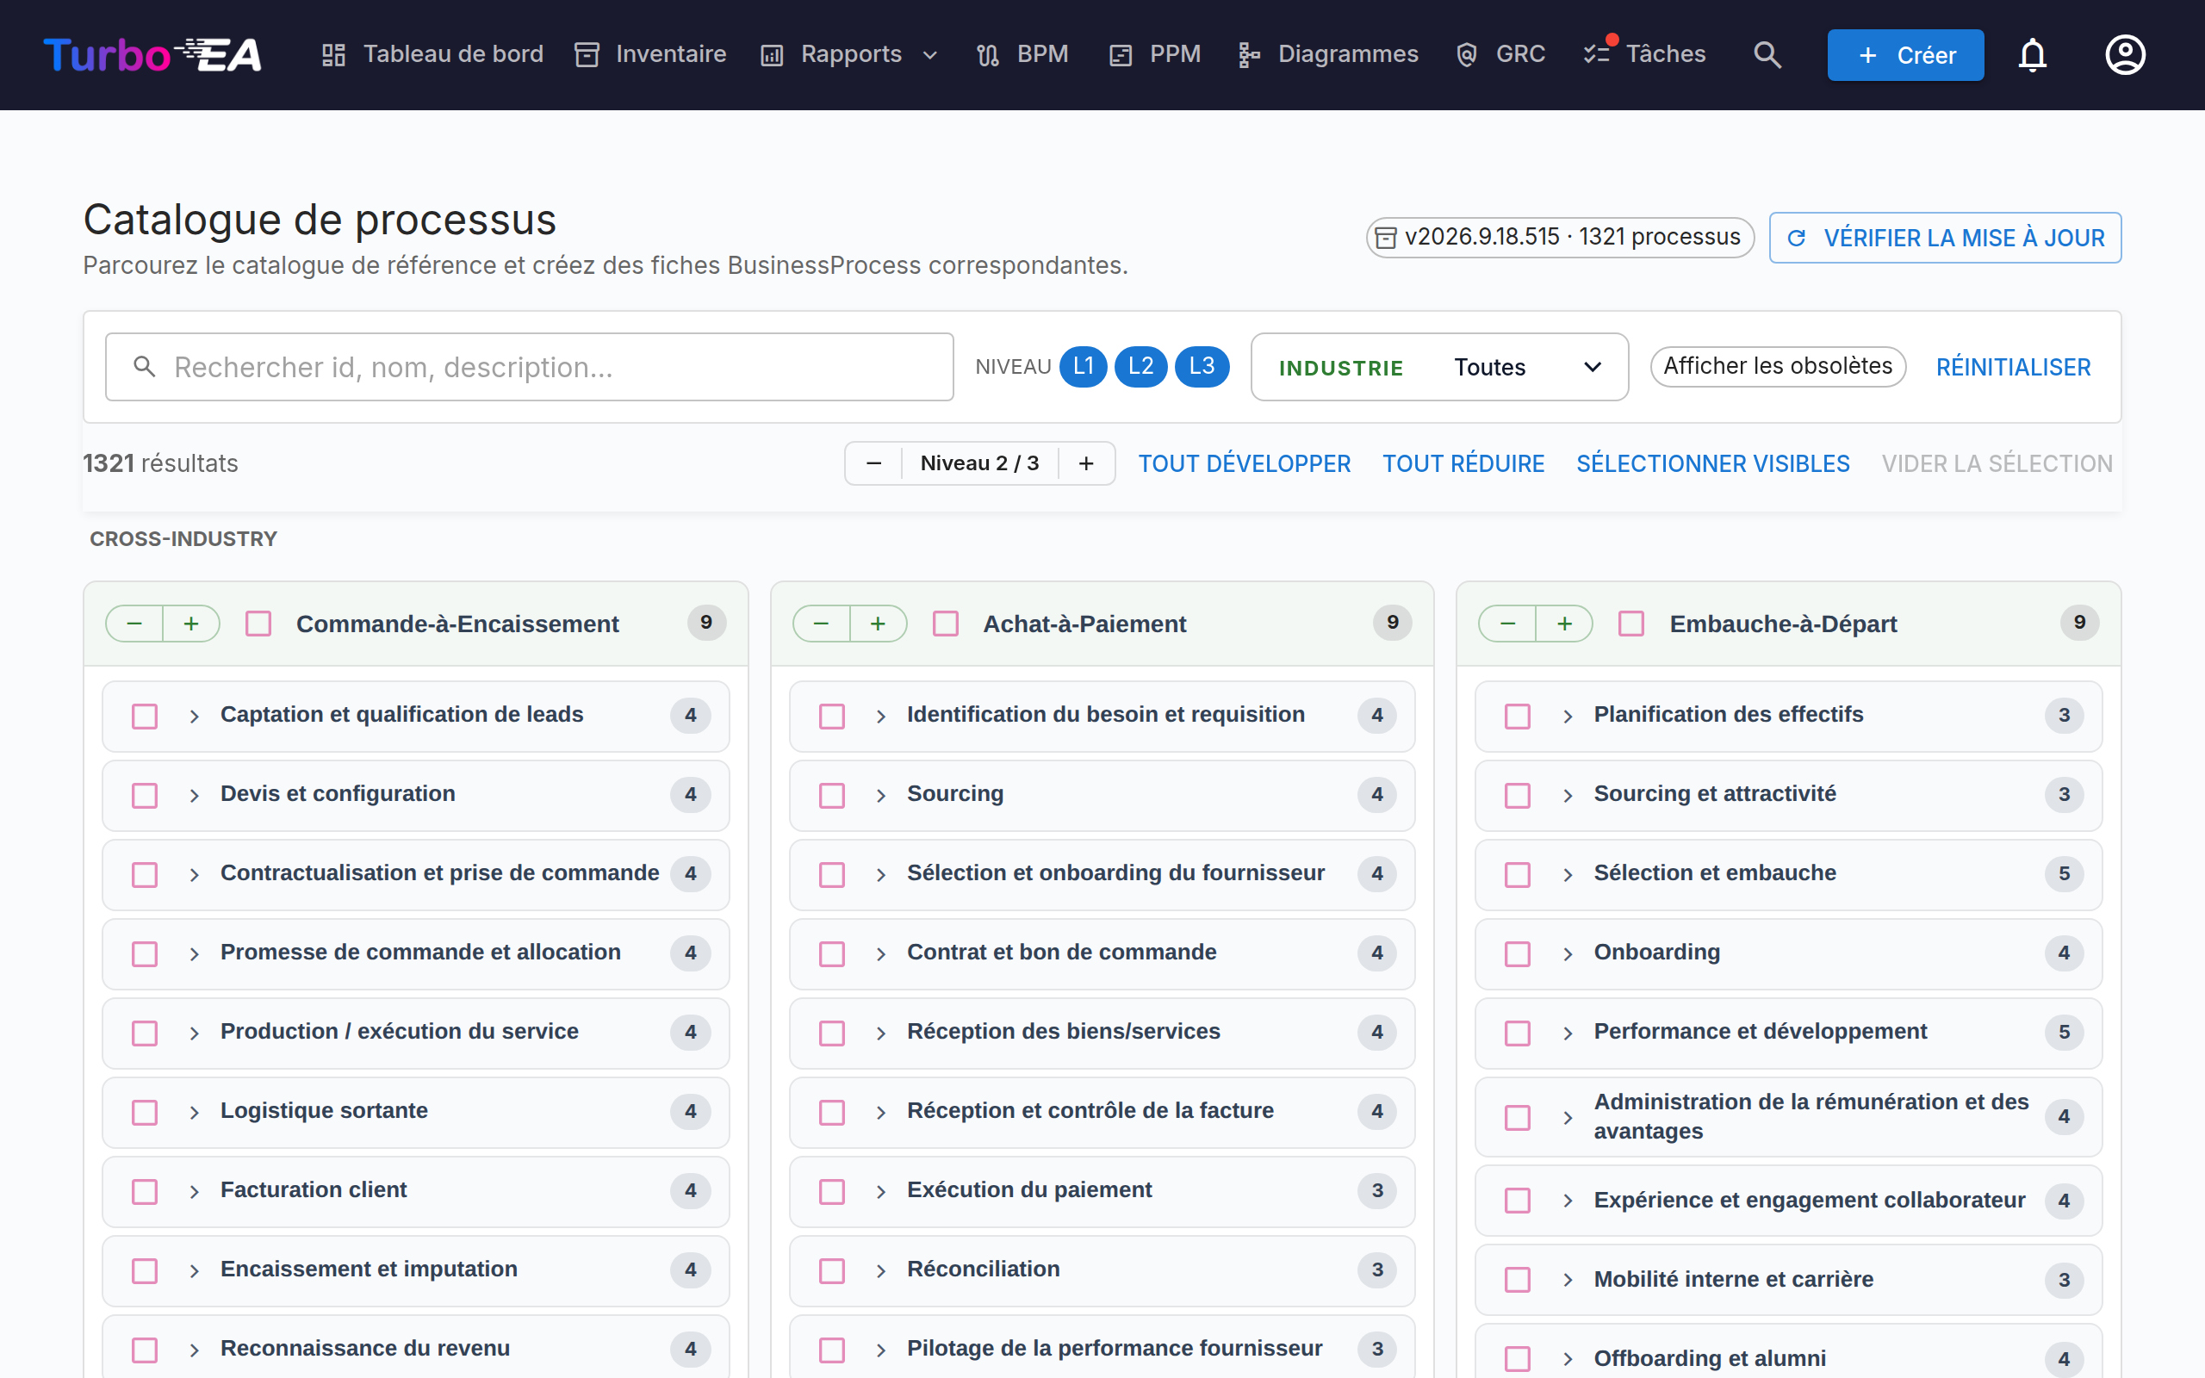Click the version chip v2026.9.18.515

pyautogui.click(x=1560, y=237)
